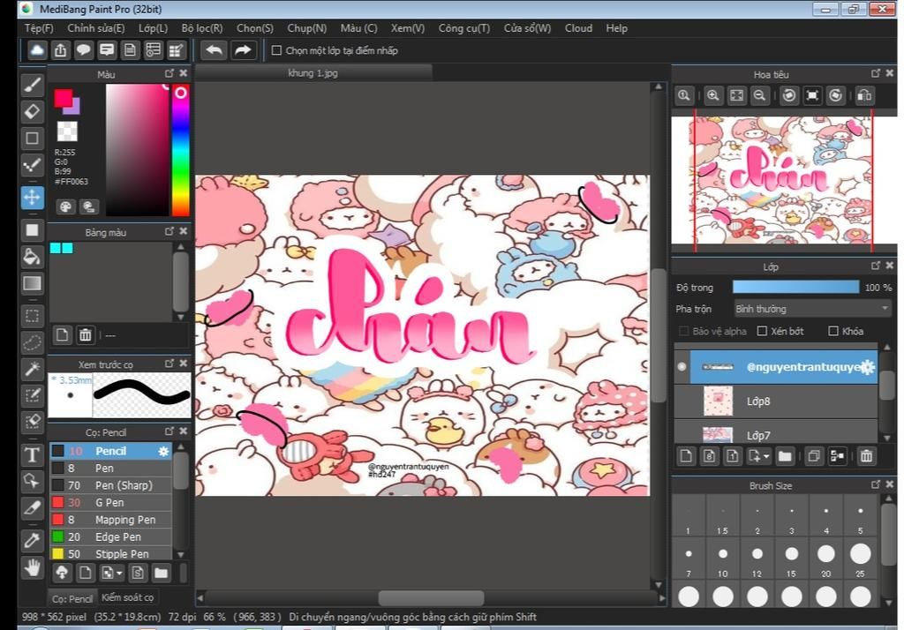The height and width of the screenshot is (630, 904).
Task: Add a new layer folder
Action: [785, 456]
